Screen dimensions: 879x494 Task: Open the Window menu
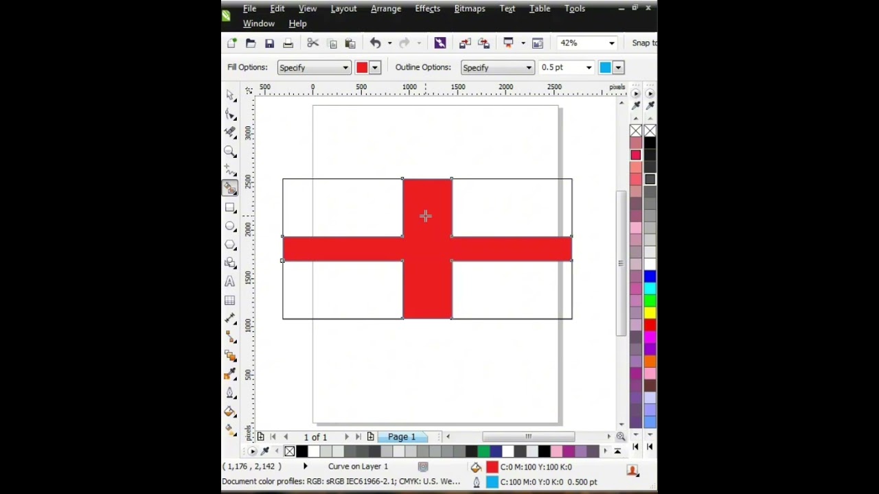[x=259, y=23]
